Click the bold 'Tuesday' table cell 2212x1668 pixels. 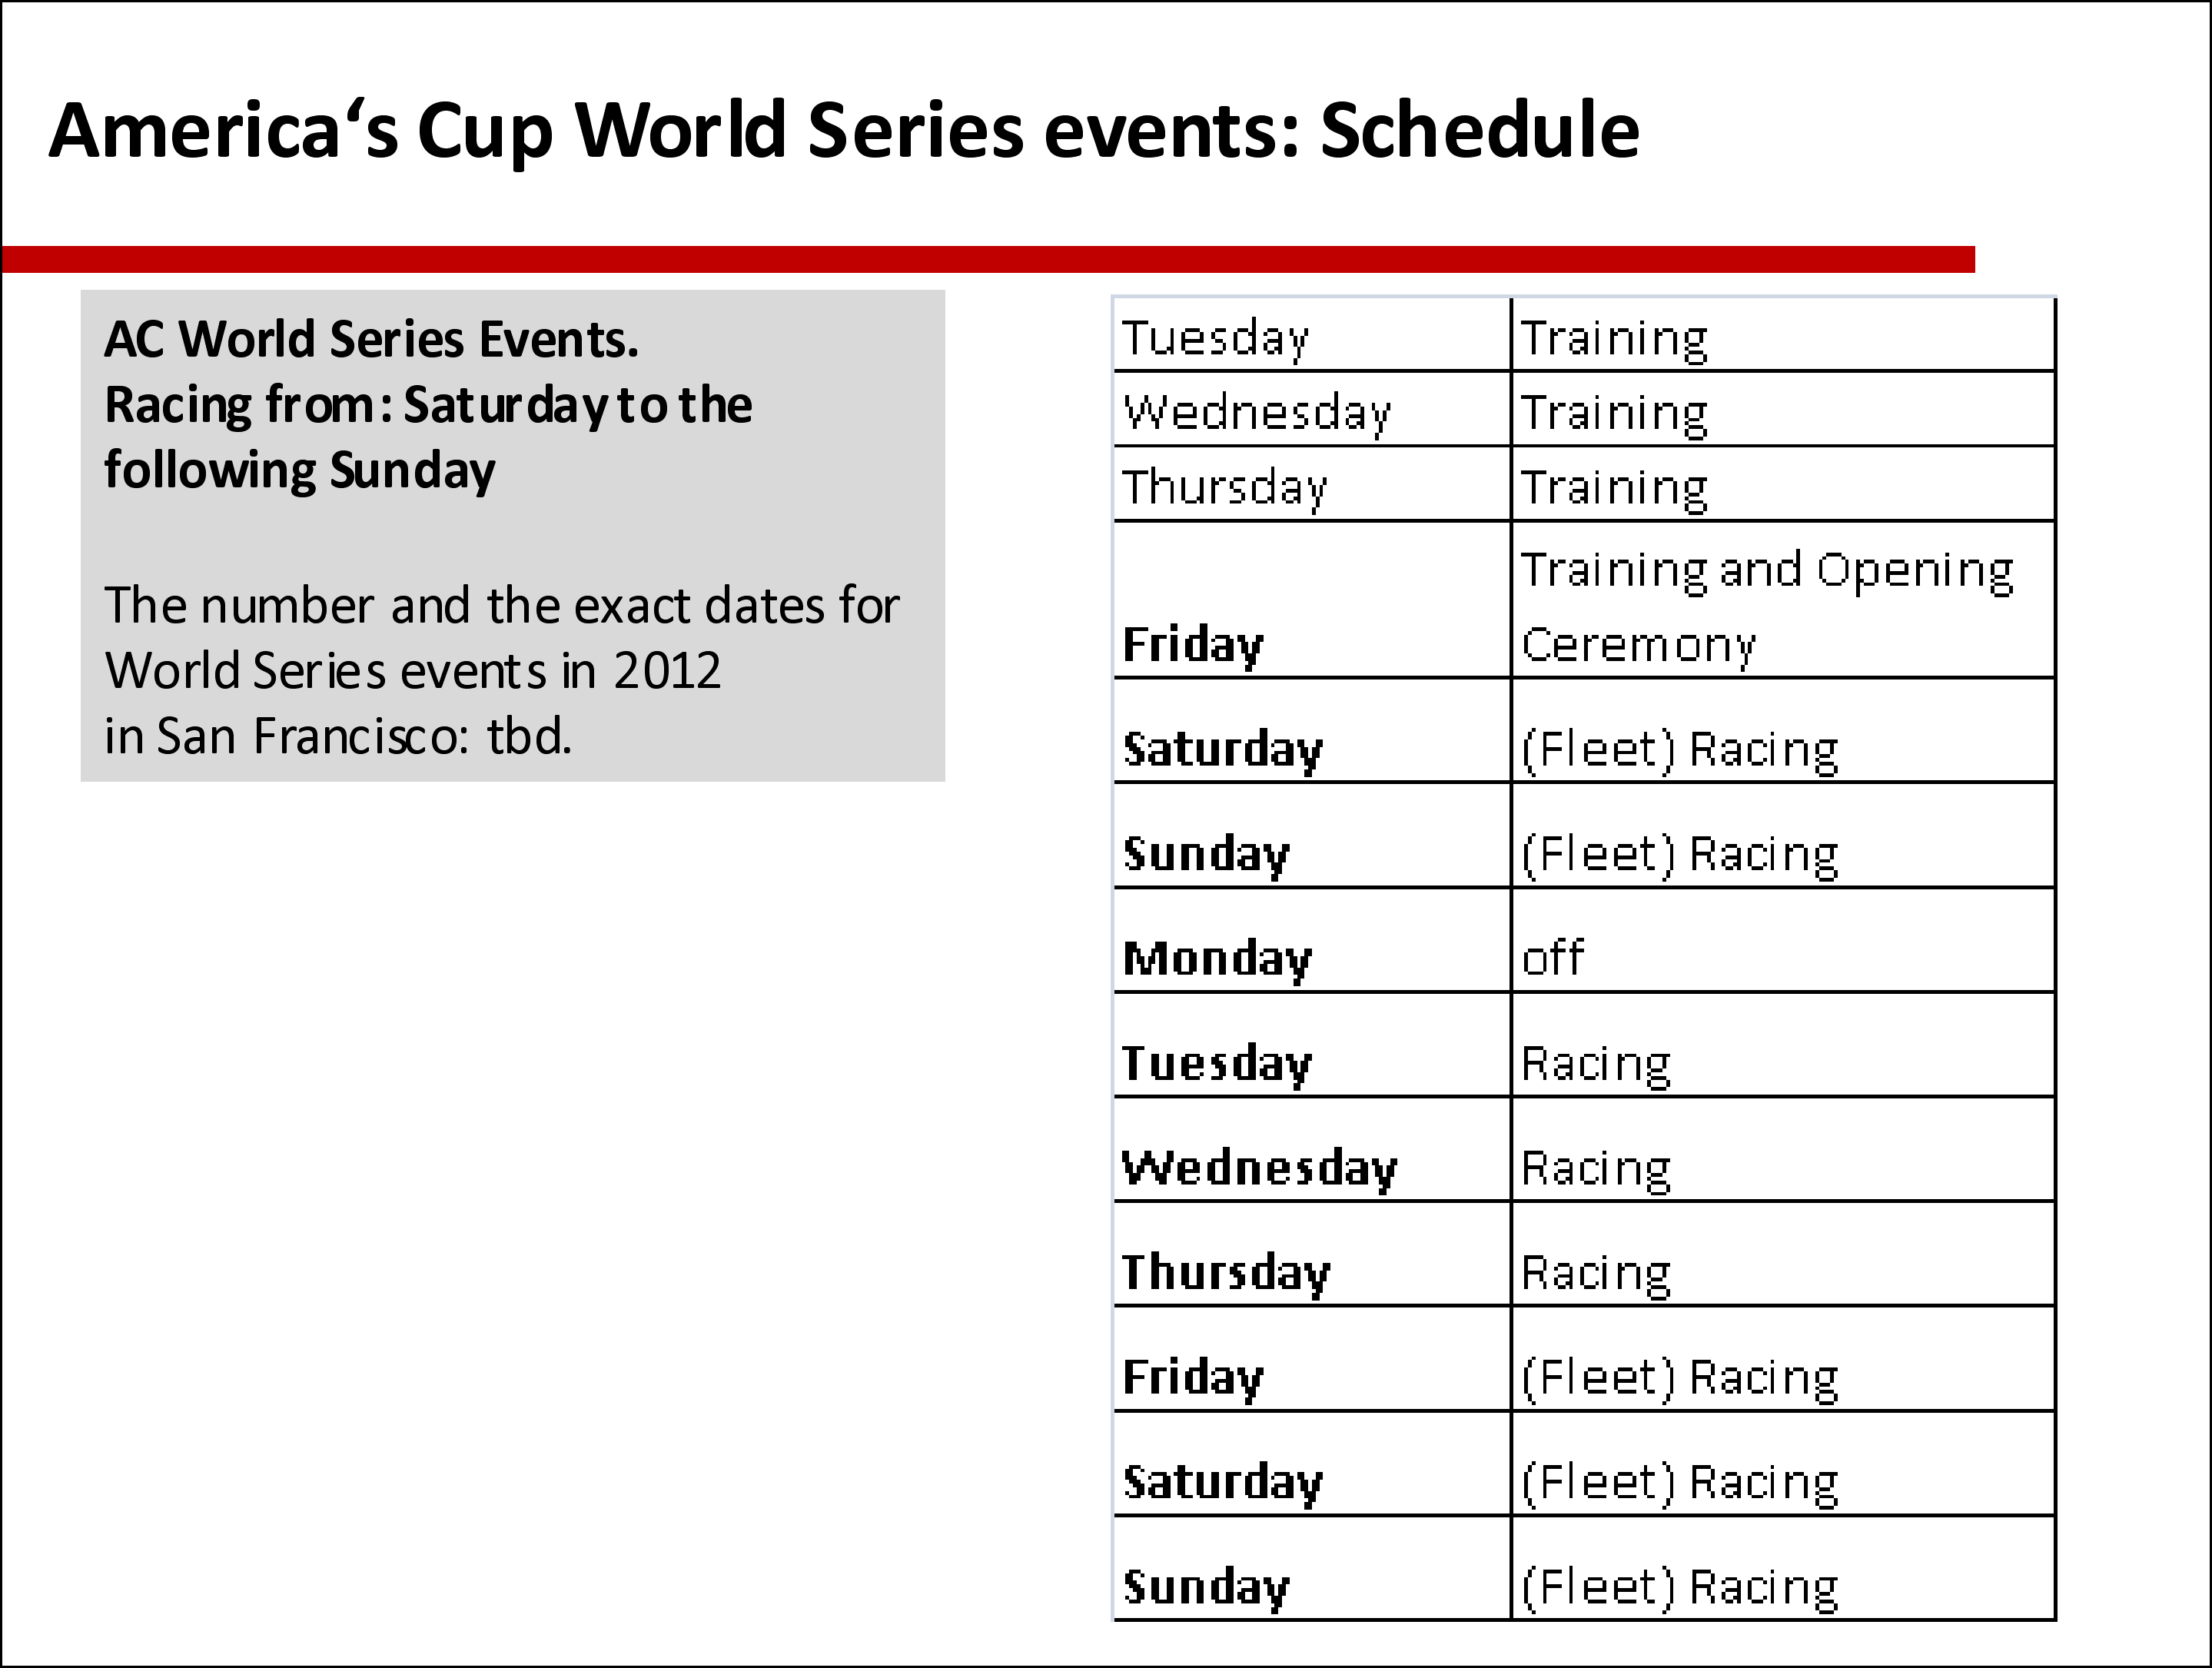tap(1312, 1045)
